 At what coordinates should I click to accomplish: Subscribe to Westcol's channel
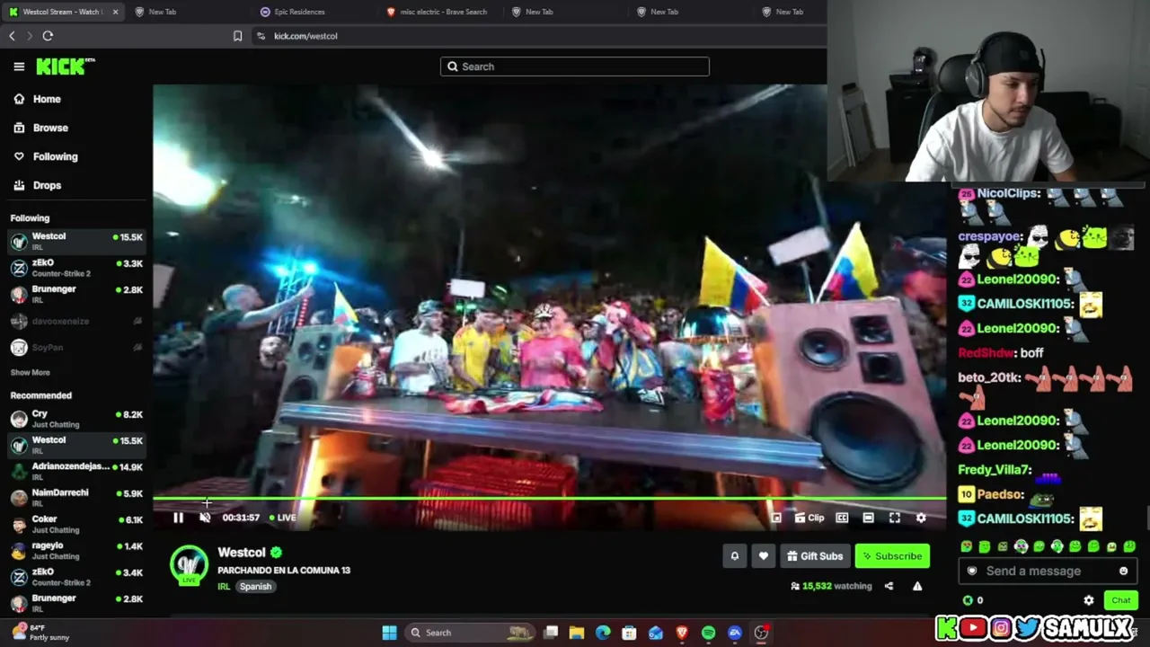[892, 556]
